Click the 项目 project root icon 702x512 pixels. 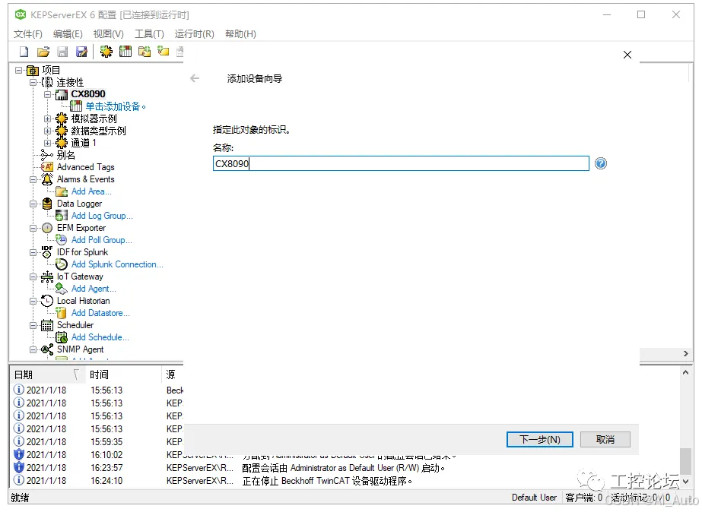tap(33, 70)
